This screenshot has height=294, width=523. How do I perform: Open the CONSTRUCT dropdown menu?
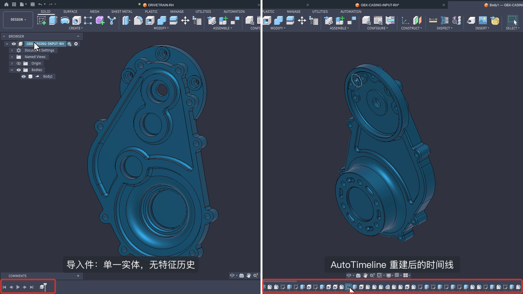(411, 29)
